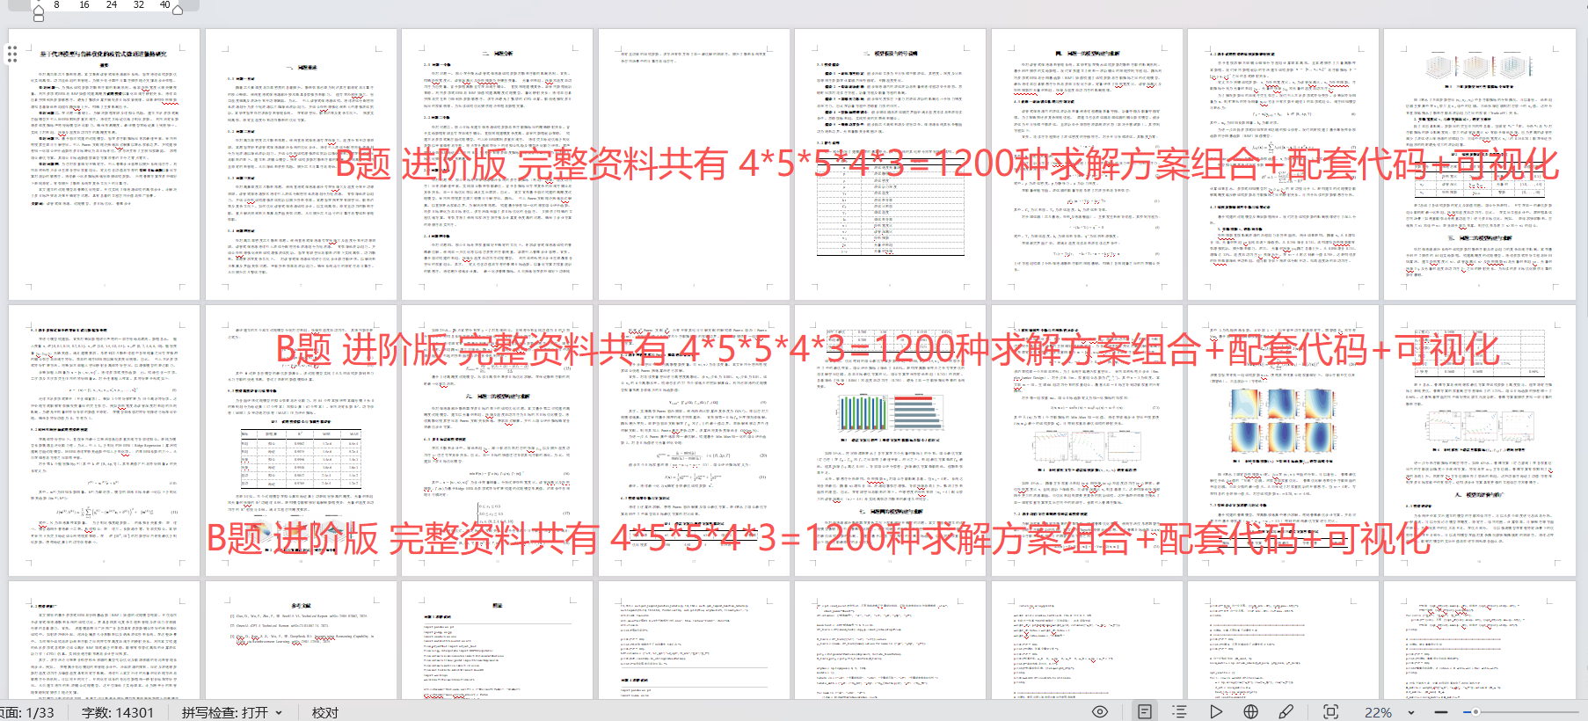Adjust the zoom slider handle
The width and height of the screenshot is (1588, 721).
(x=1475, y=711)
